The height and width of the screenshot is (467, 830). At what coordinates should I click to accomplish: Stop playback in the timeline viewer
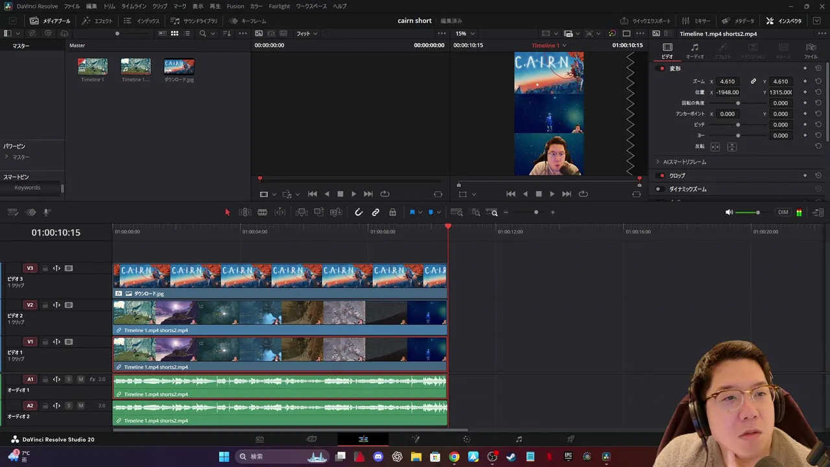click(538, 194)
